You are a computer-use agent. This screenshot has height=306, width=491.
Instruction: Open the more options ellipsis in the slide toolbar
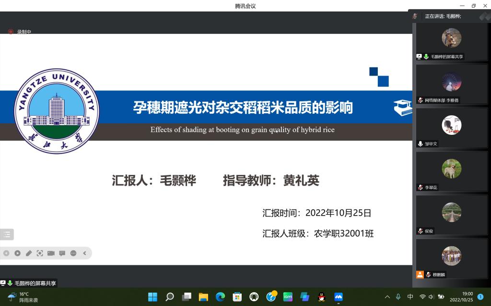73,253
